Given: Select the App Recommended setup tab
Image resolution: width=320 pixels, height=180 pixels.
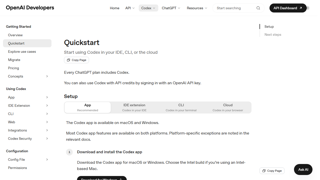Looking at the screenshot, I should (87, 107).
